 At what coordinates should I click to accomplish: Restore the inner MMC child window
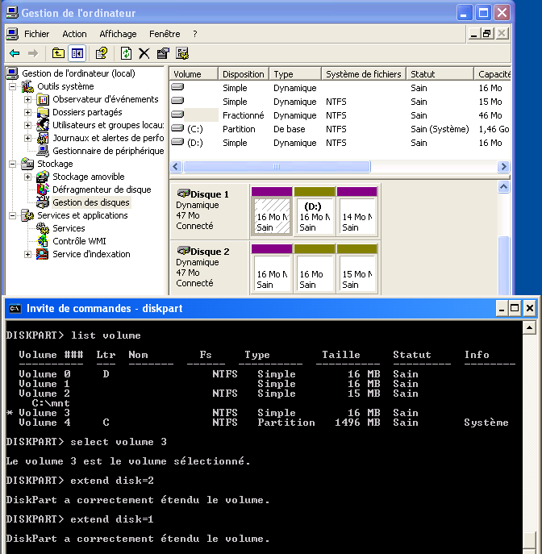point(487,34)
